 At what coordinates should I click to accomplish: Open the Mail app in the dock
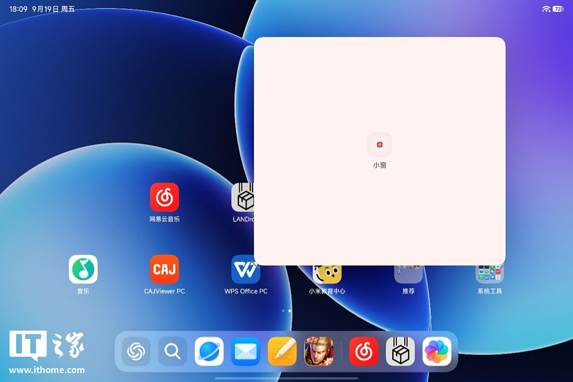[x=245, y=352]
